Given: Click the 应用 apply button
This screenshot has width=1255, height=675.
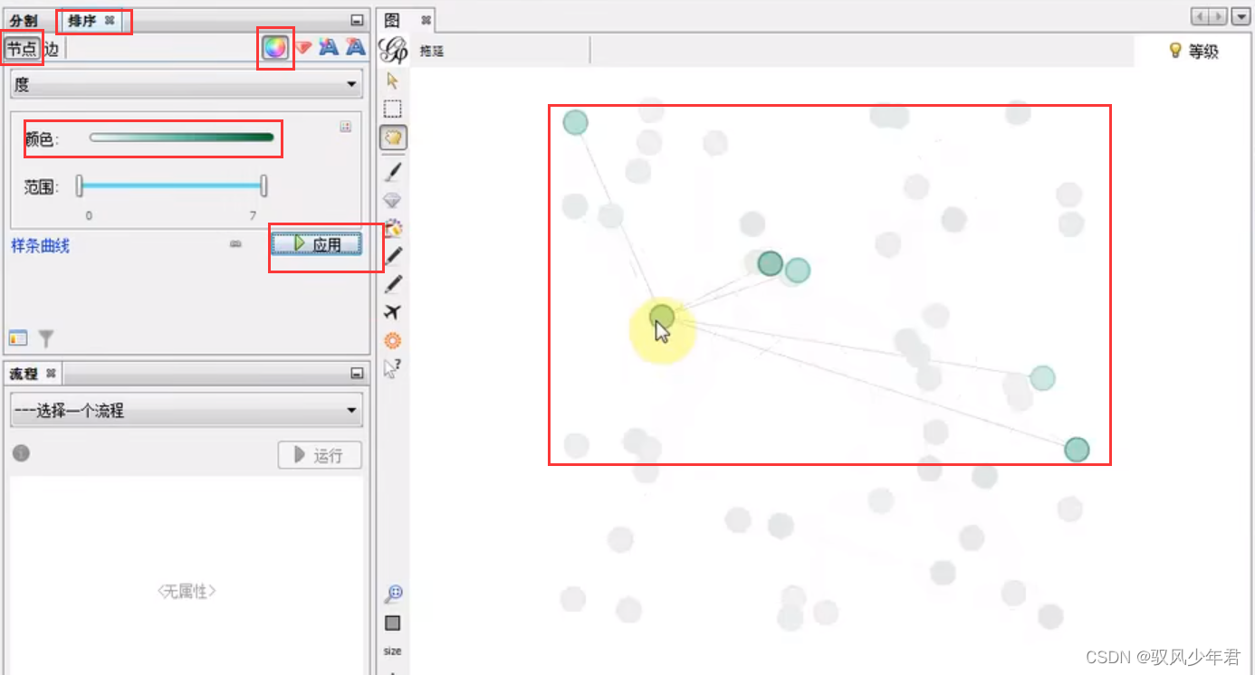Looking at the screenshot, I should pyautogui.click(x=316, y=244).
